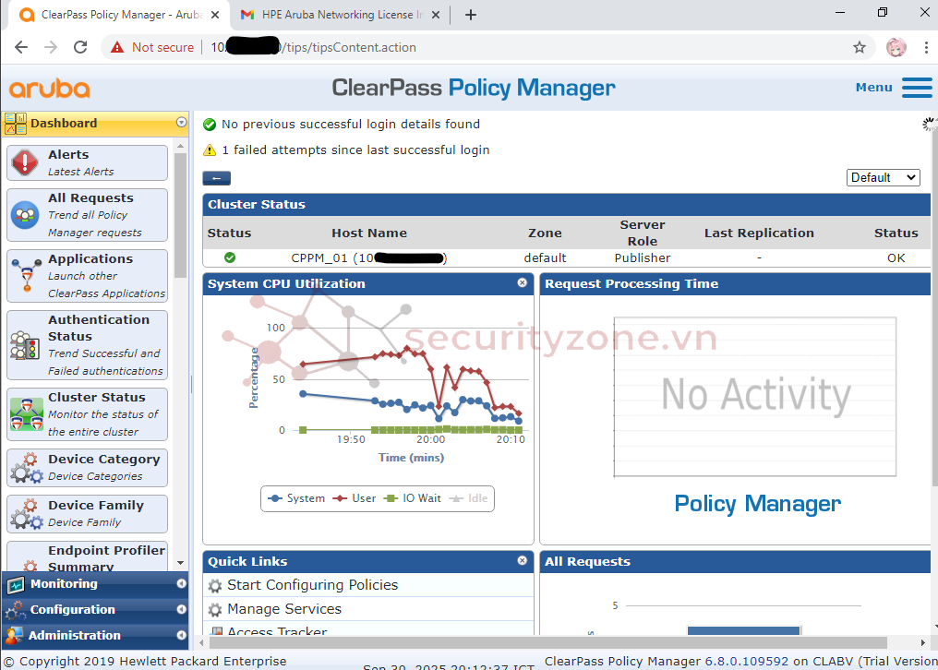Close the System CPU Utilization widget
This screenshot has width=938, height=670.
(x=523, y=283)
